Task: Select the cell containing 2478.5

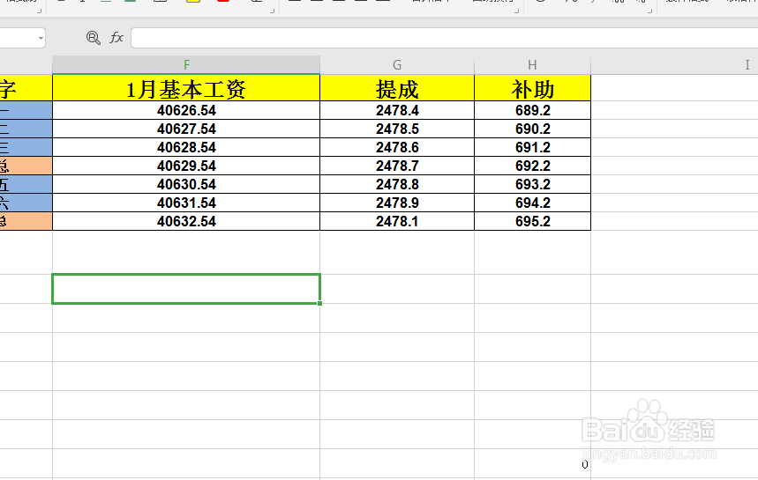Action: click(397, 129)
